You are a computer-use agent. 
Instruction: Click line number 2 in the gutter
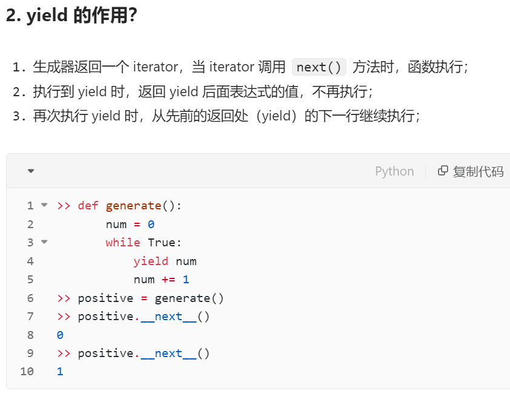click(x=30, y=224)
